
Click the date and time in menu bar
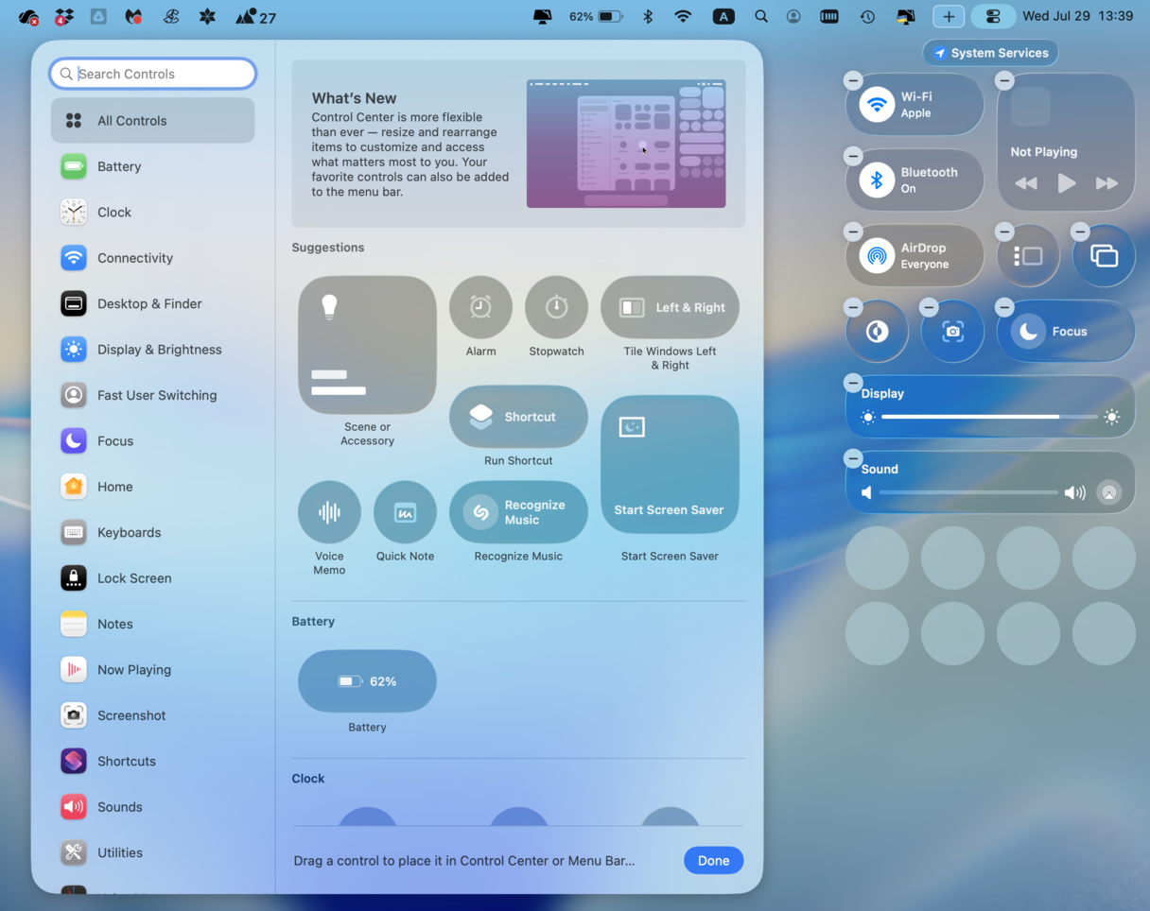[1077, 16]
